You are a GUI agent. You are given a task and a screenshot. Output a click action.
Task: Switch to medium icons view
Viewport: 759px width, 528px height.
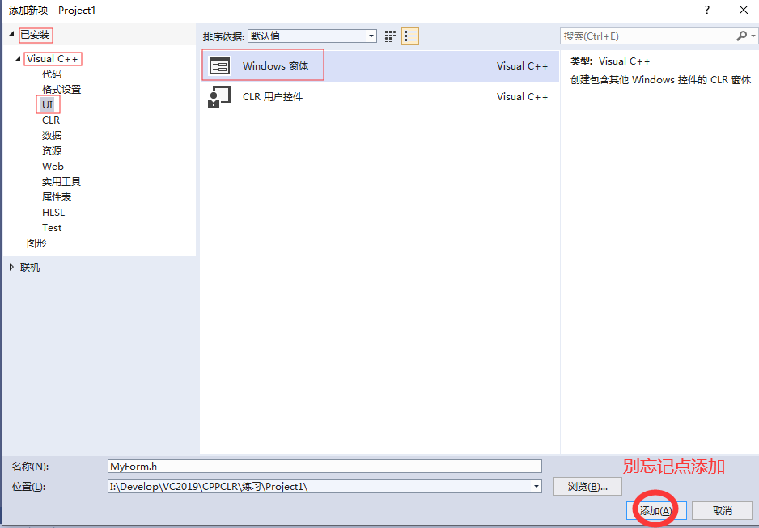point(390,36)
